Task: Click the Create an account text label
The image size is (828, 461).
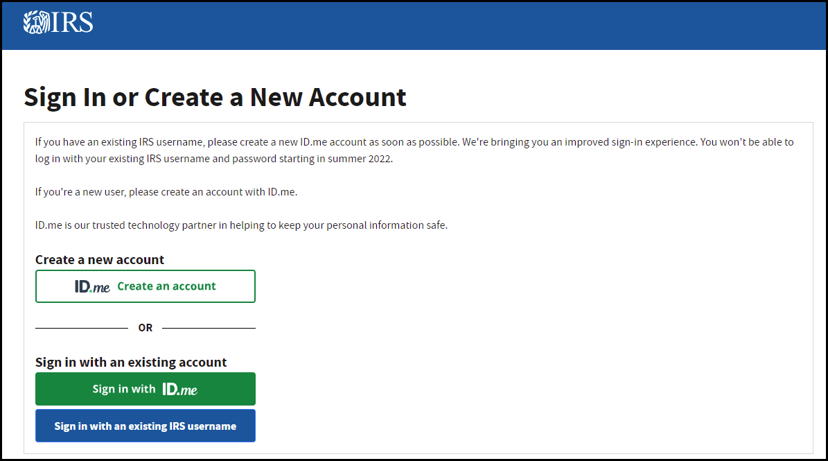Action: coord(166,286)
